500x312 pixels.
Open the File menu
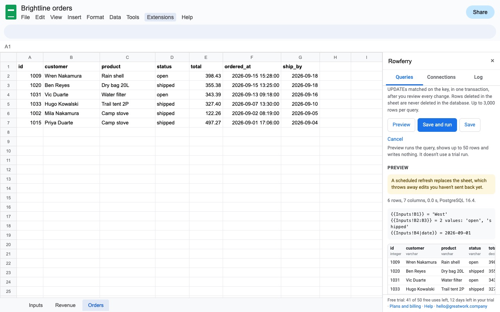25,17
